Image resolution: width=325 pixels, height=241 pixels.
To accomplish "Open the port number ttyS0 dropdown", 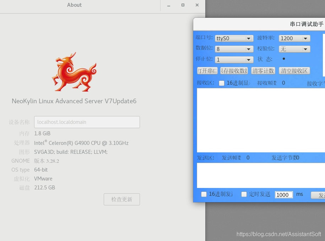I will pos(234,38).
